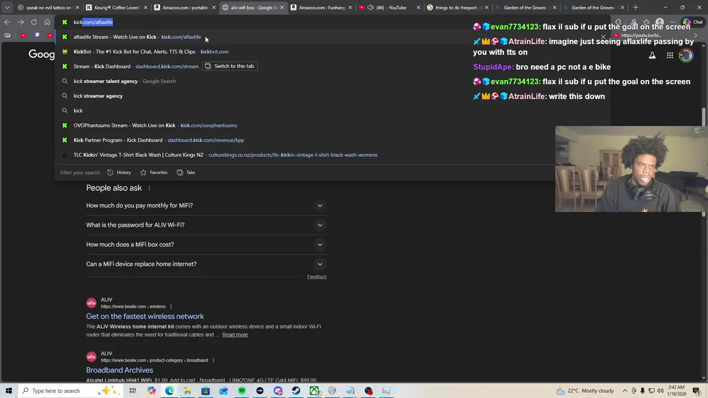Open the notification center

(x=697, y=391)
